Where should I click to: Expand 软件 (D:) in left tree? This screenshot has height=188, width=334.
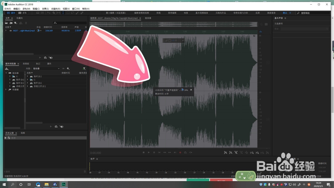(10, 79)
